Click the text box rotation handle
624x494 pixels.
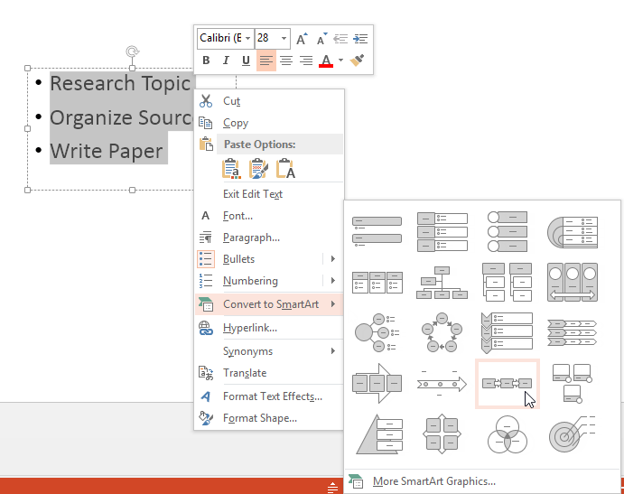coord(133,51)
